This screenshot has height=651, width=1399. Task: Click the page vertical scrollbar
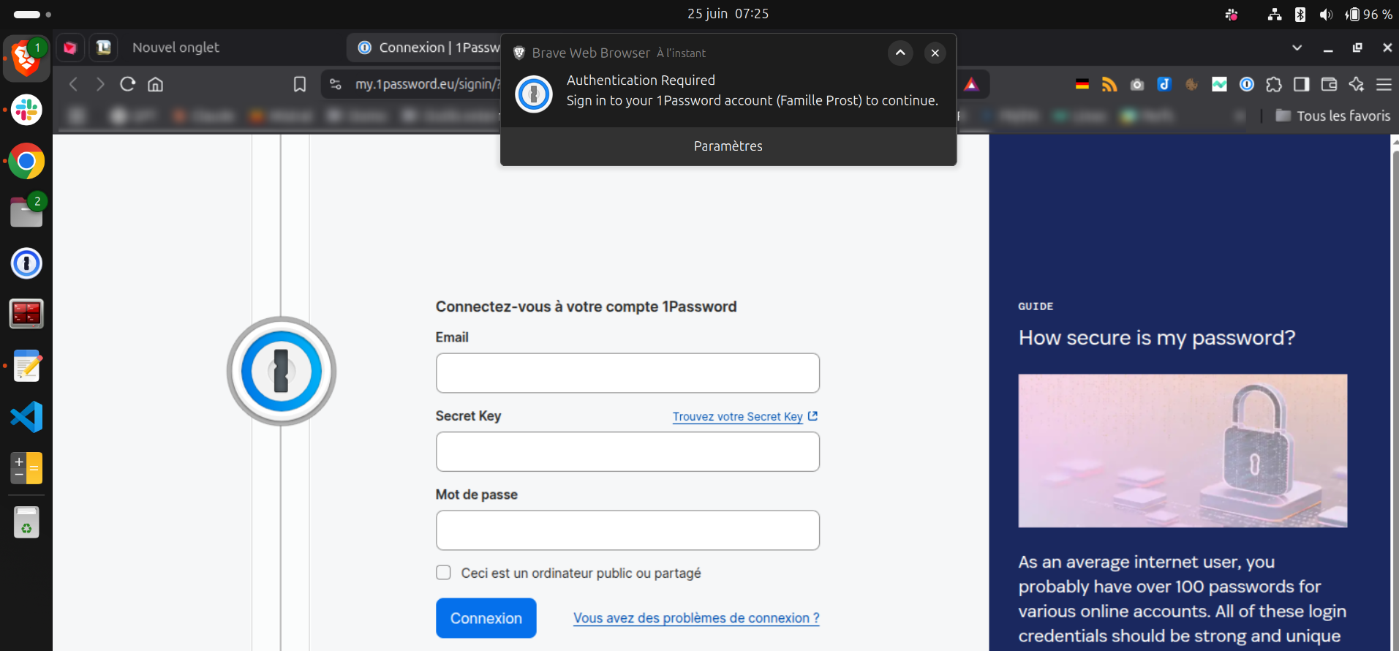[x=1395, y=399]
